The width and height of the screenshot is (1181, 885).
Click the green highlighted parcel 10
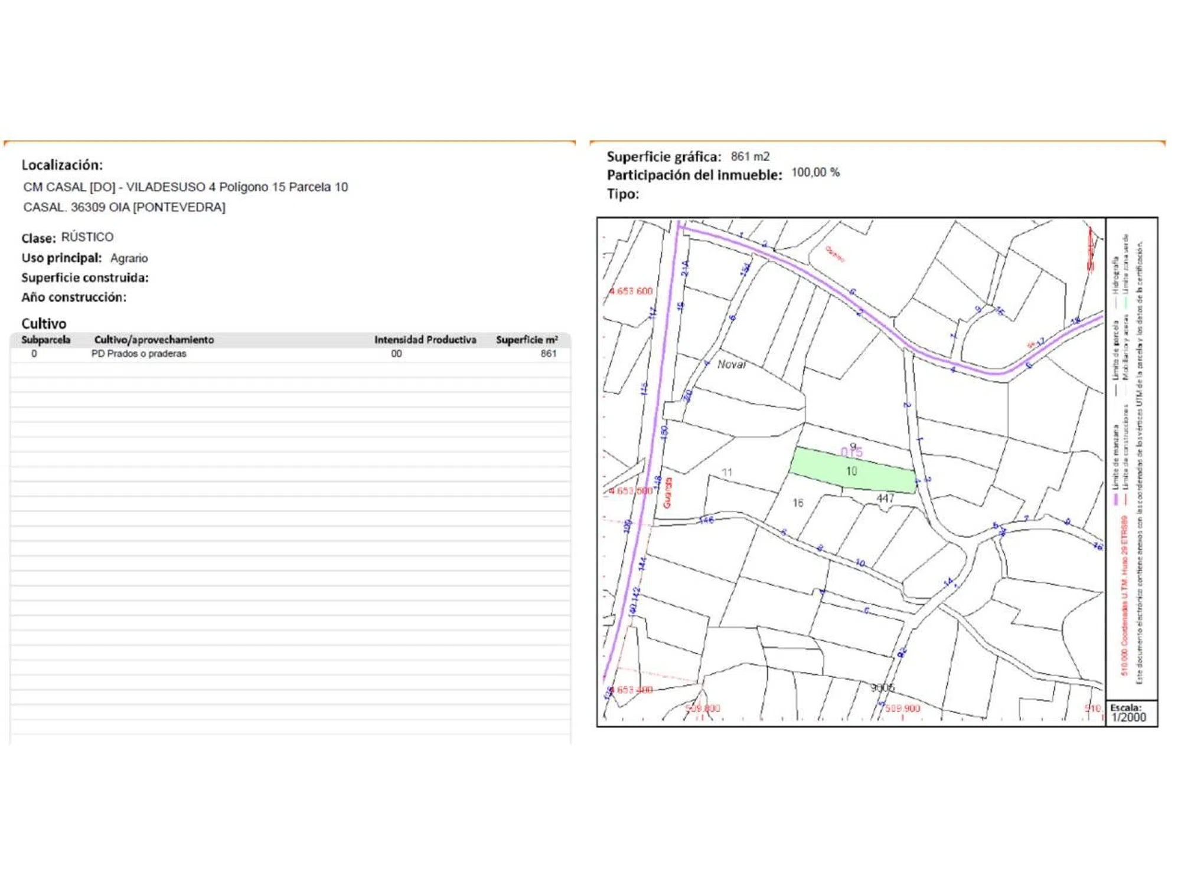pos(852,471)
